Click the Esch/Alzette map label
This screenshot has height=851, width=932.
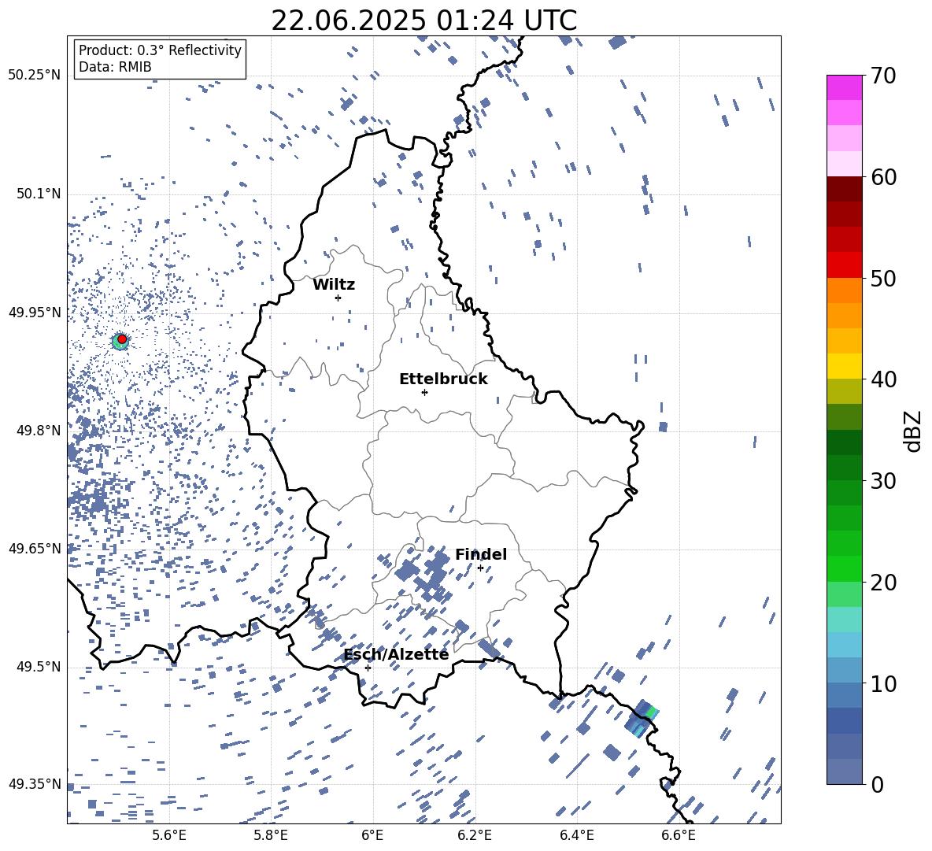click(x=396, y=654)
